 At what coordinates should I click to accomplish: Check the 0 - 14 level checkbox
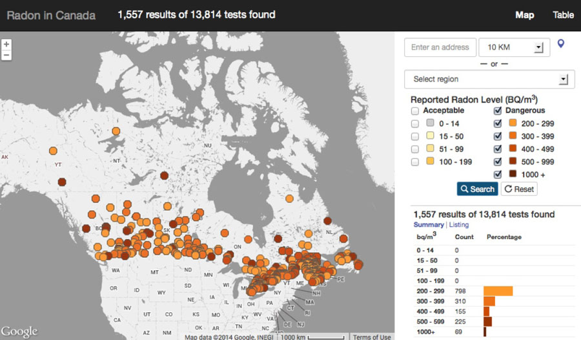[x=415, y=123]
